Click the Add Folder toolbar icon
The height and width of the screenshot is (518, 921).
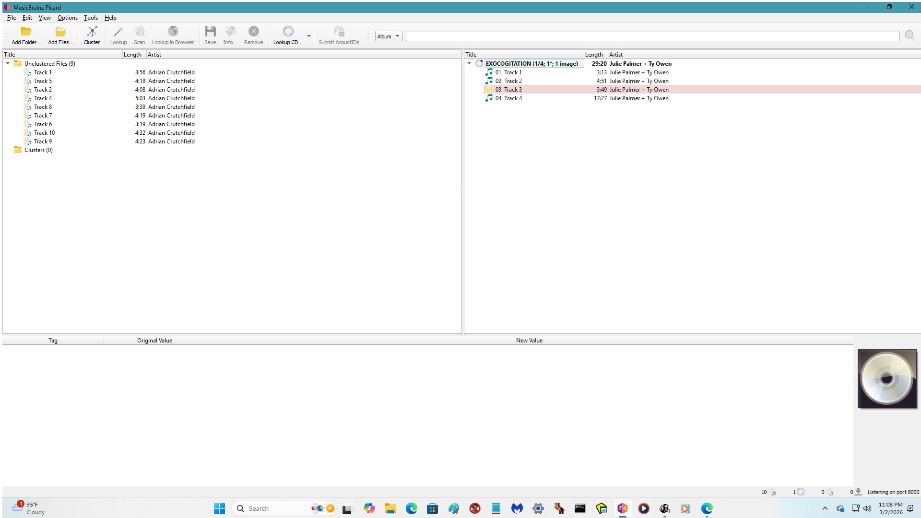pos(26,32)
